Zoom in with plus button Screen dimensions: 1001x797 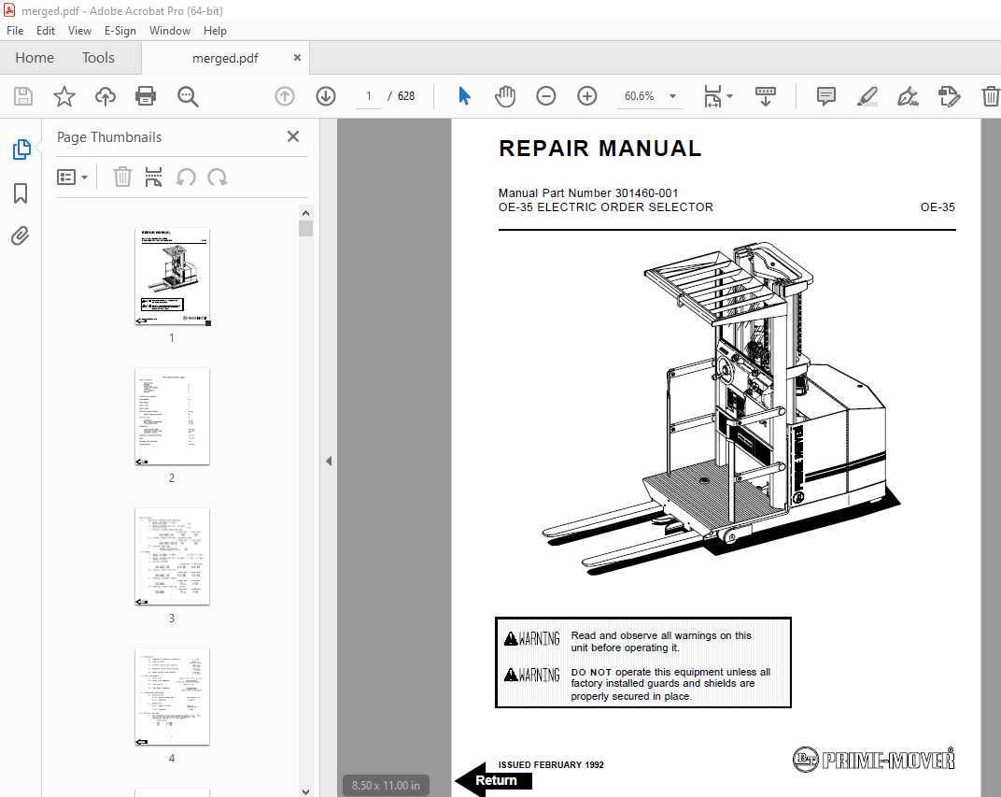(586, 96)
